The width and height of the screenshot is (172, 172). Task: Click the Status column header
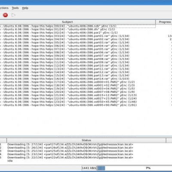coord(86,140)
